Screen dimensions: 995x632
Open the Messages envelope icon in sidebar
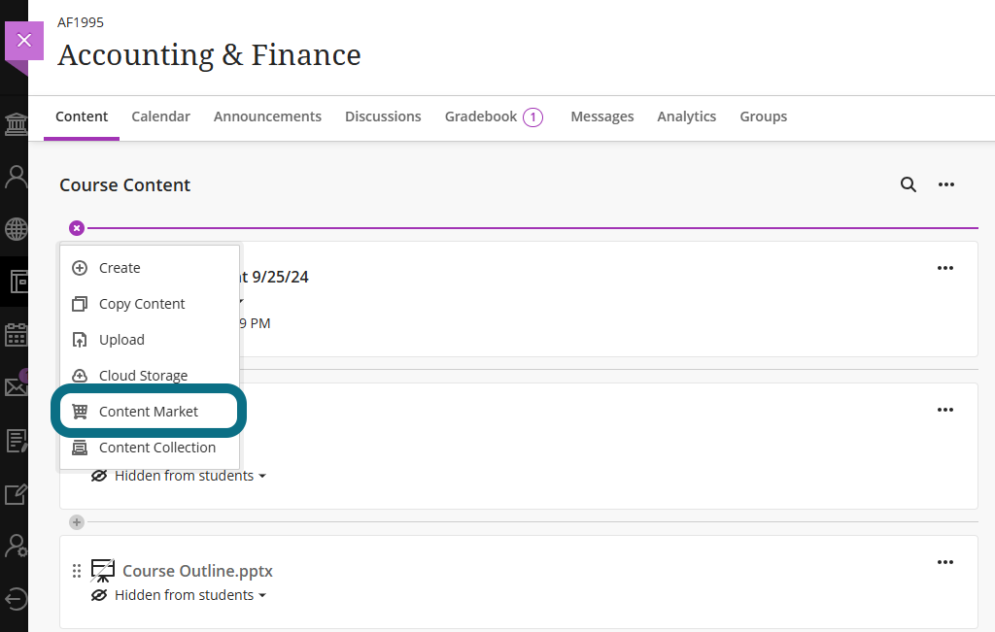pyautogui.click(x=16, y=386)
